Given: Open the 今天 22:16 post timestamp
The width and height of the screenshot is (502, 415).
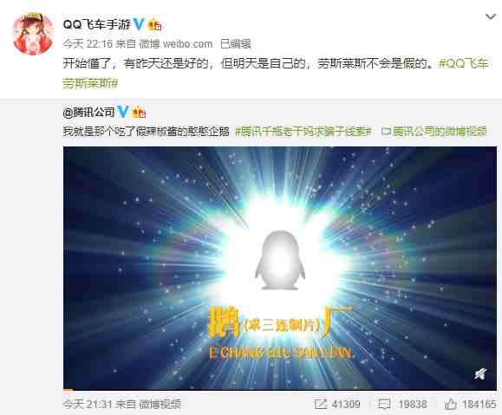Looking at the screenshot, I should click(x=88, y=44).
